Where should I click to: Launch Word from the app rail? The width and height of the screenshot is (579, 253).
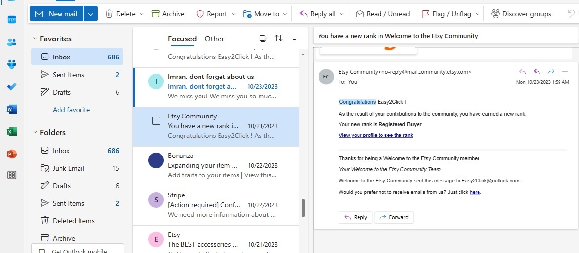tap(12, 109)
